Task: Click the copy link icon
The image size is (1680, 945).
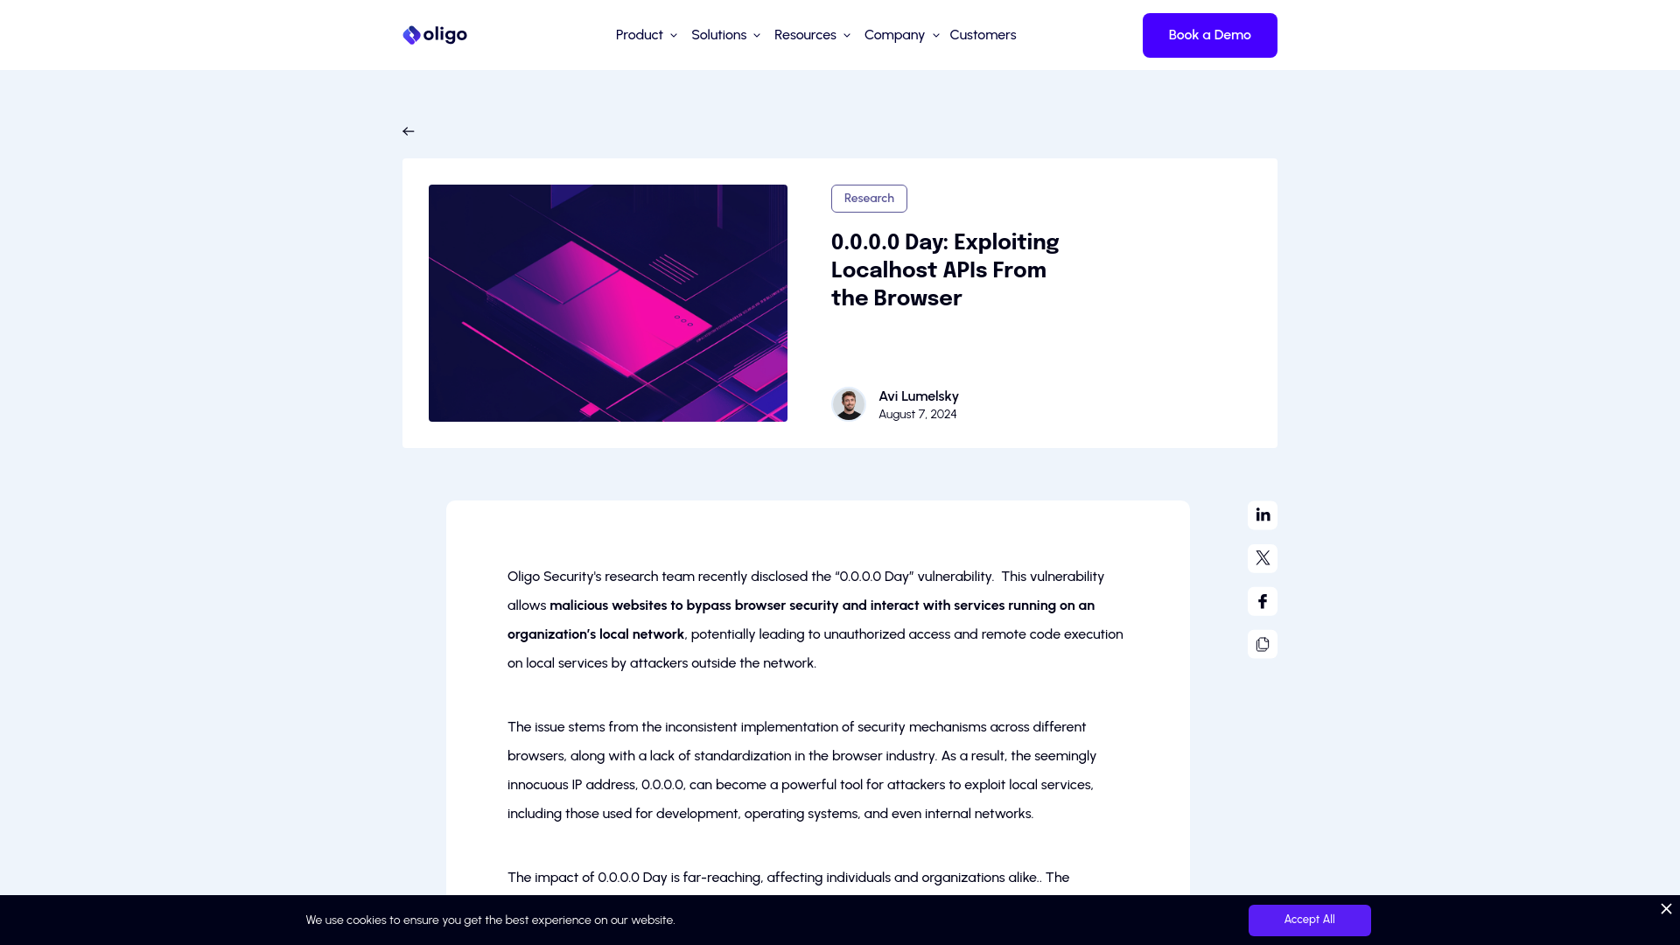Action: 1263,644
